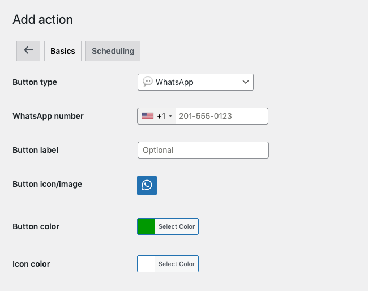Click the back arrow tab
This screenshot has width=368, height=291.
coord(28,50)
